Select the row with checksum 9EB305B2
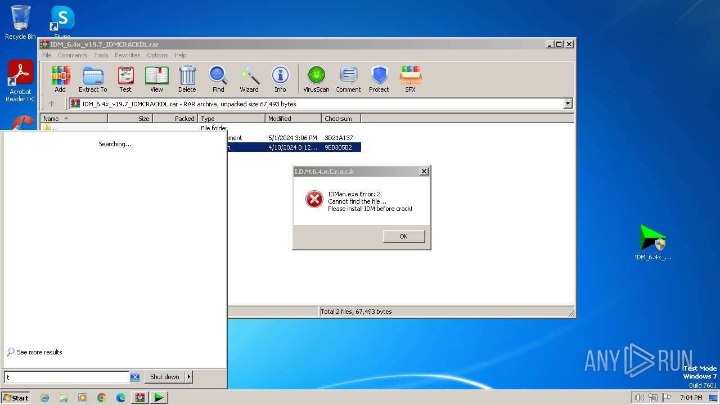Screen dimensions: 720x405 [x=294, y=147]
